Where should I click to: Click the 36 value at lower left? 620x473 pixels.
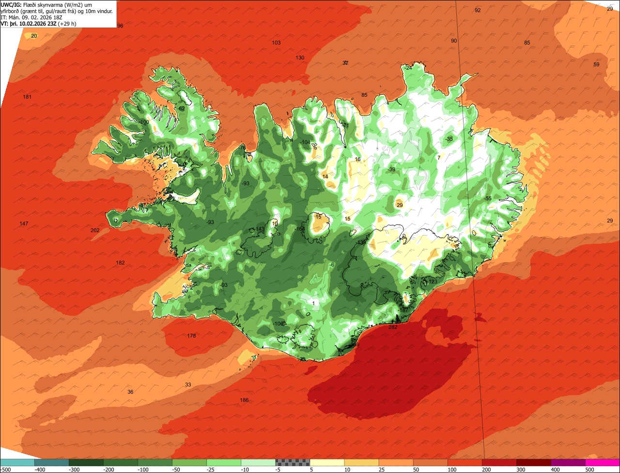pos(130,392)
